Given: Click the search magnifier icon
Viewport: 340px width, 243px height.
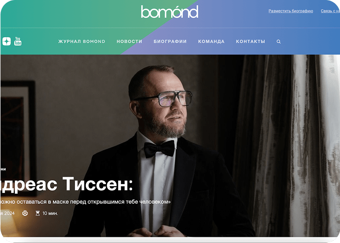Looking at the screenshot, I should coord(279,41).
